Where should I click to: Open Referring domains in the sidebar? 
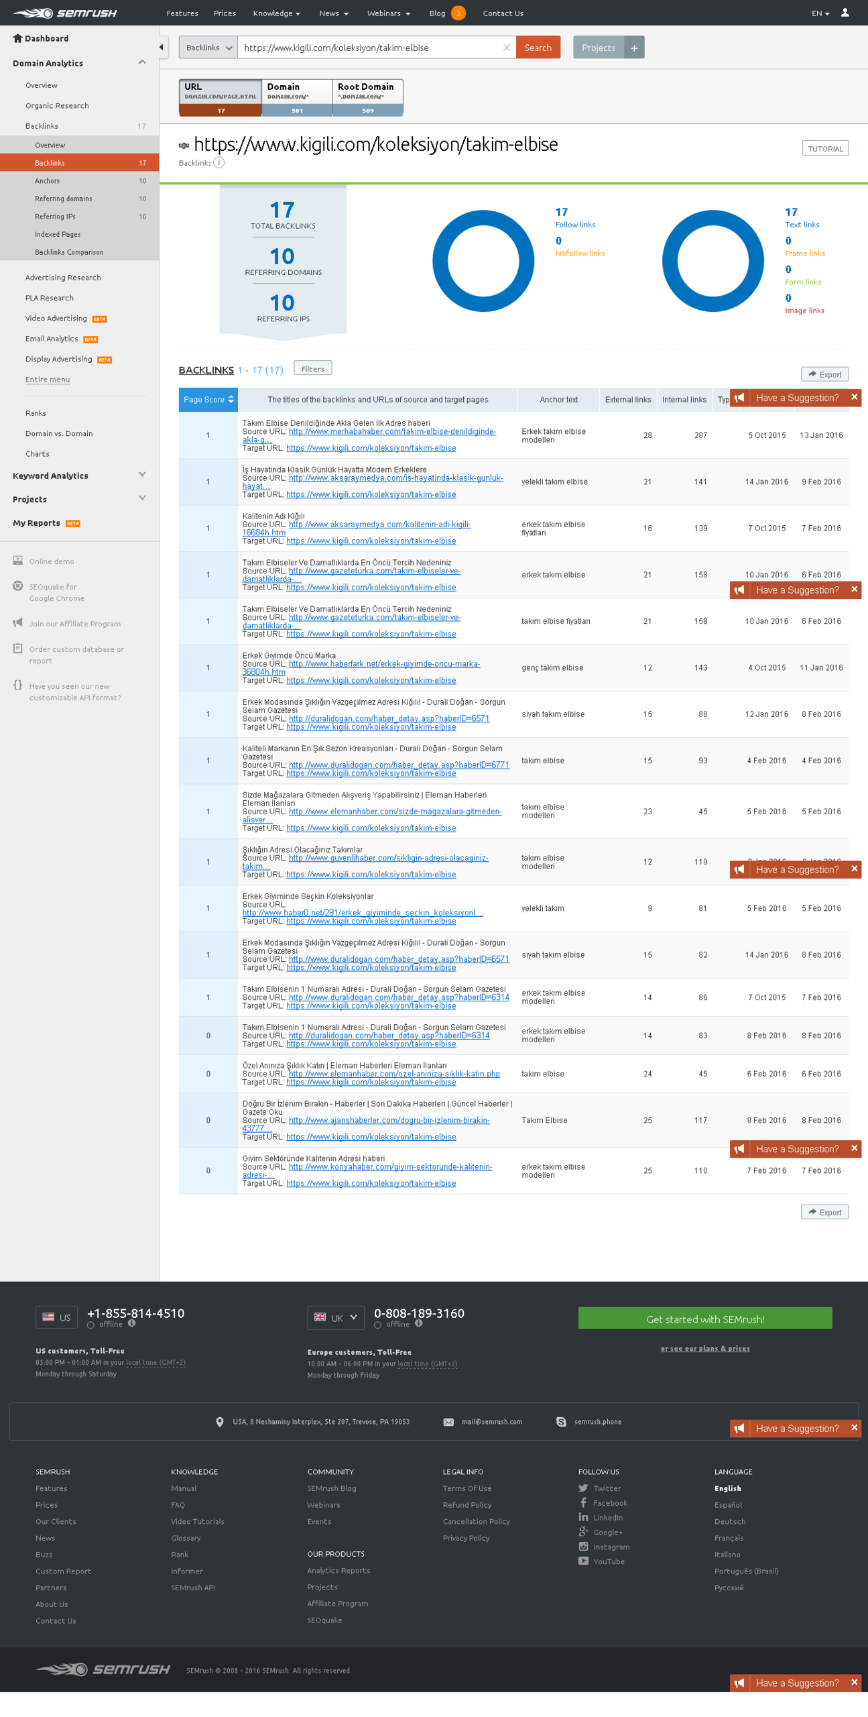80,199
